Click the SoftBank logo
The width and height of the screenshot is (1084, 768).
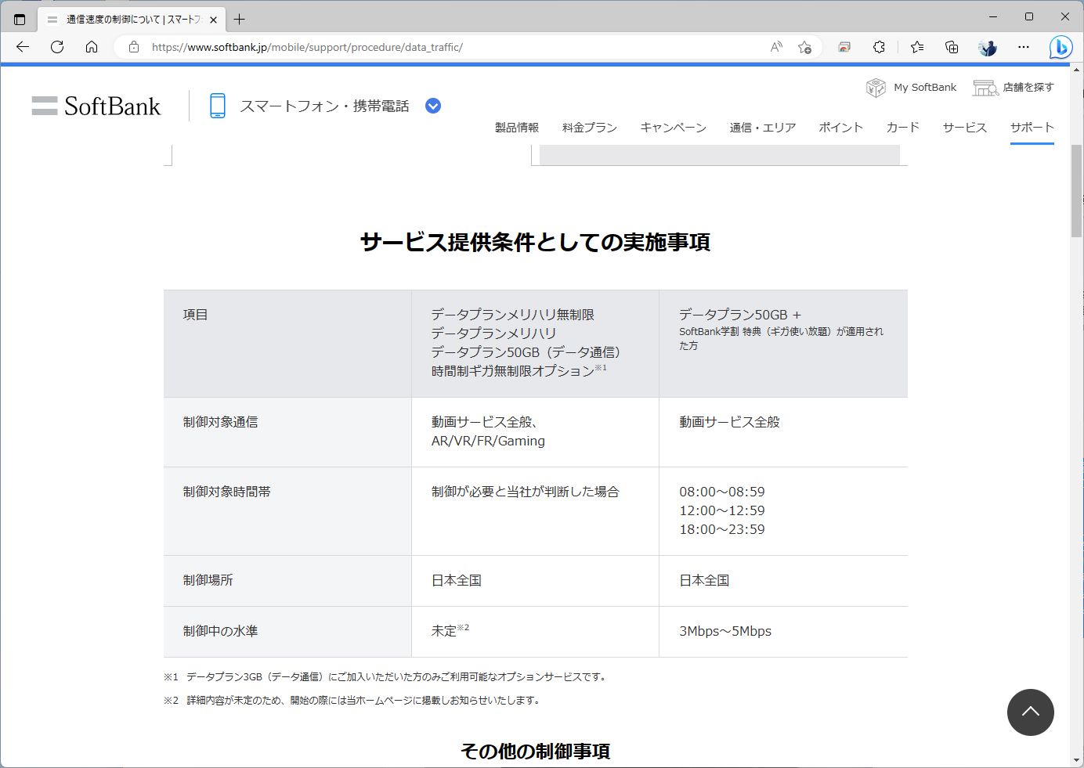click(x=96, y=106)
